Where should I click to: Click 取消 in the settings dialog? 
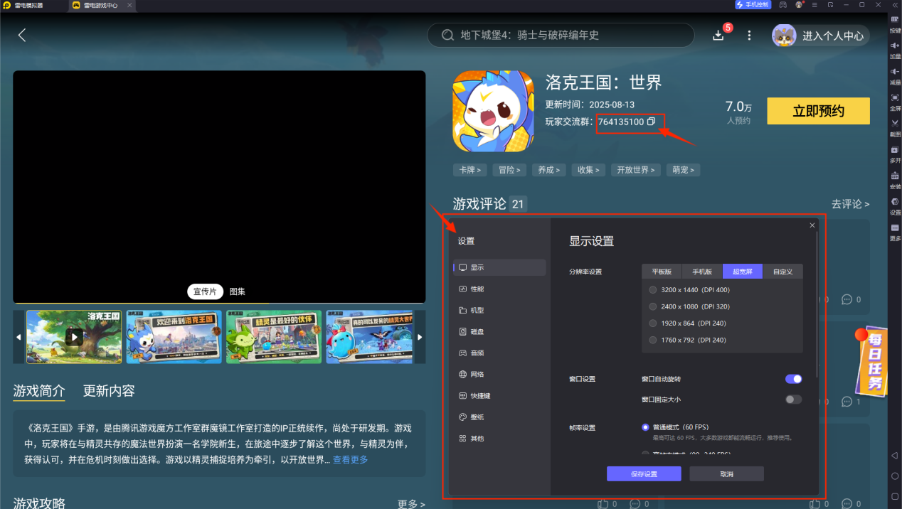coord(726,473)
